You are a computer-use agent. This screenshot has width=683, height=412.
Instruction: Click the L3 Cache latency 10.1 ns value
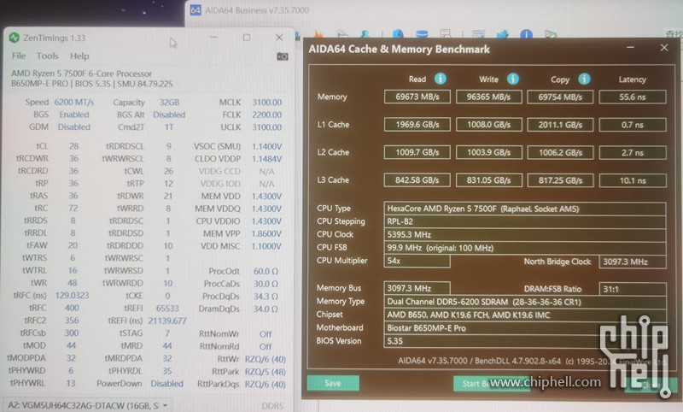pyautogui.click(x=633, y=180)
